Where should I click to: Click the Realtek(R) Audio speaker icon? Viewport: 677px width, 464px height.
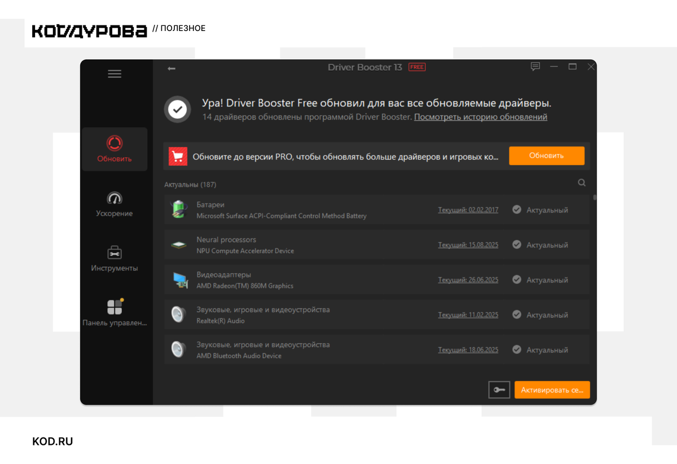179,315
